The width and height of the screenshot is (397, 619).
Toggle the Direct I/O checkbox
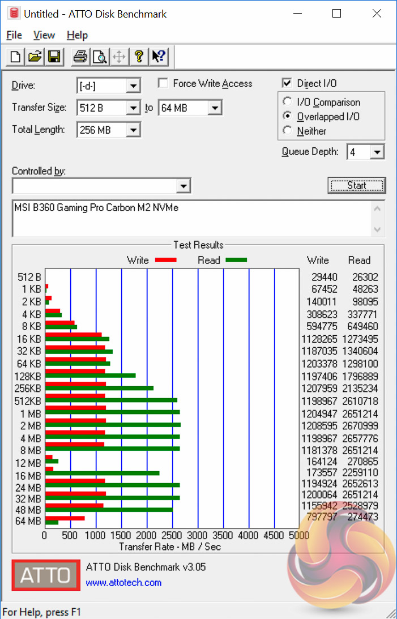(287, 83)
